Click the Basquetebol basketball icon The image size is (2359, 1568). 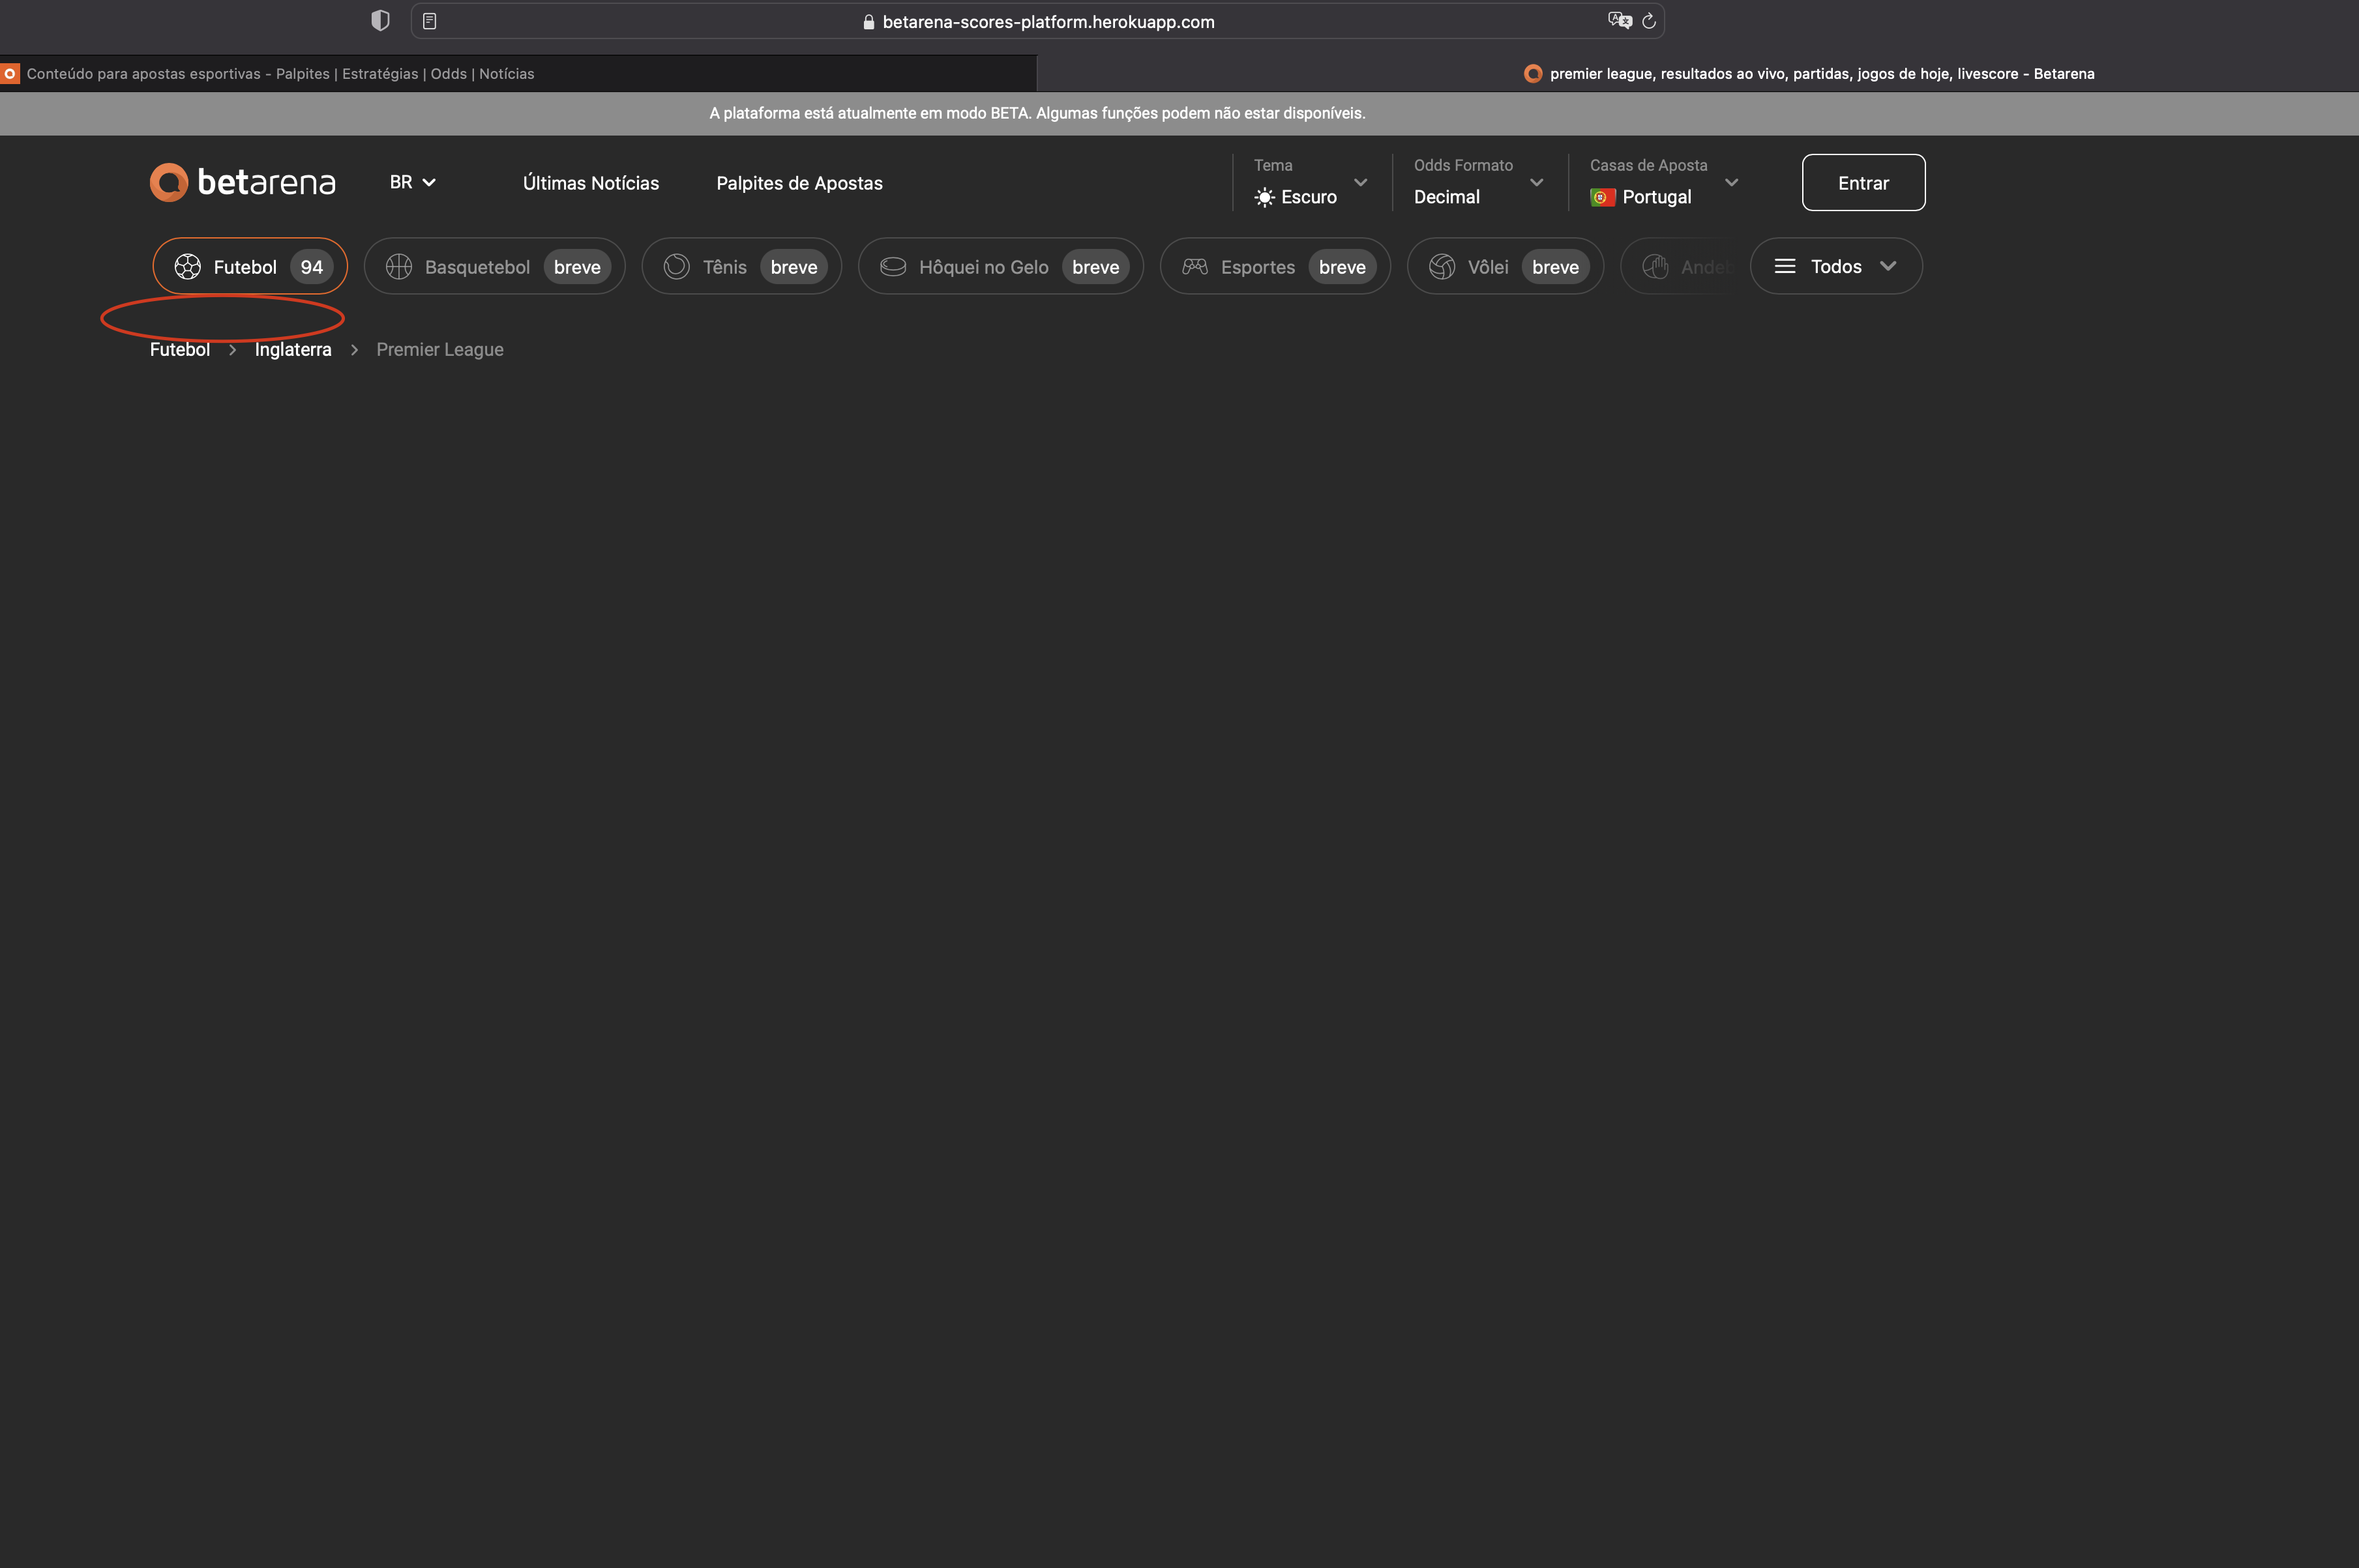pos(398,266)
